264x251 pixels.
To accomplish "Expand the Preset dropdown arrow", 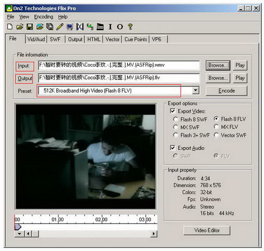I will (x=196, y=90).
